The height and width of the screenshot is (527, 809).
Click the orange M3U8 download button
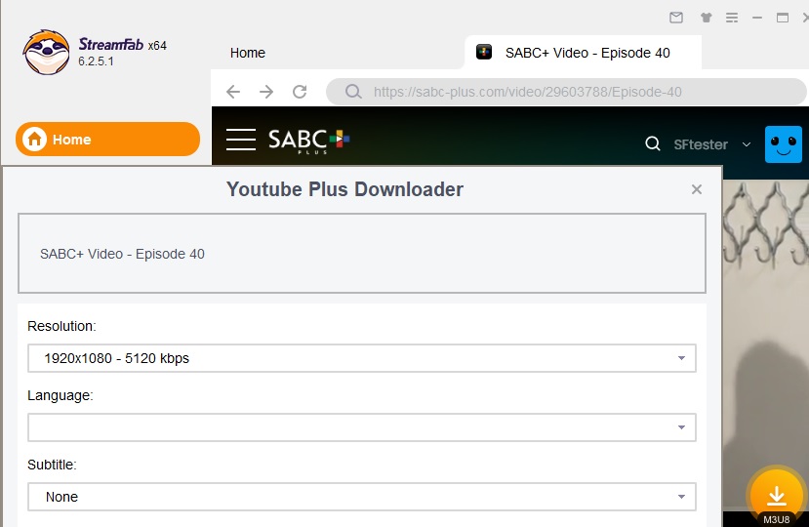pos(776,497)
